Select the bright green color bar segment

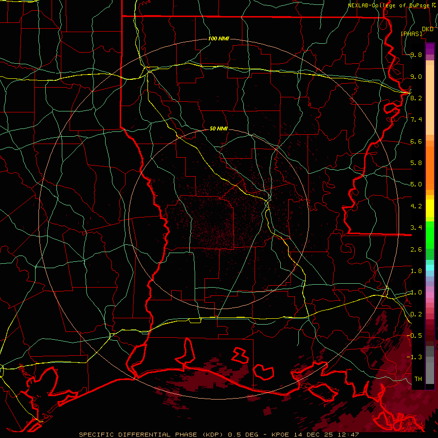pyautogui.click(x=430, y=235)
